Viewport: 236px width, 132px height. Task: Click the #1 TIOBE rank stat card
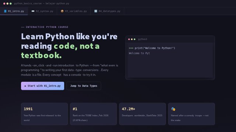coord(93,114)
